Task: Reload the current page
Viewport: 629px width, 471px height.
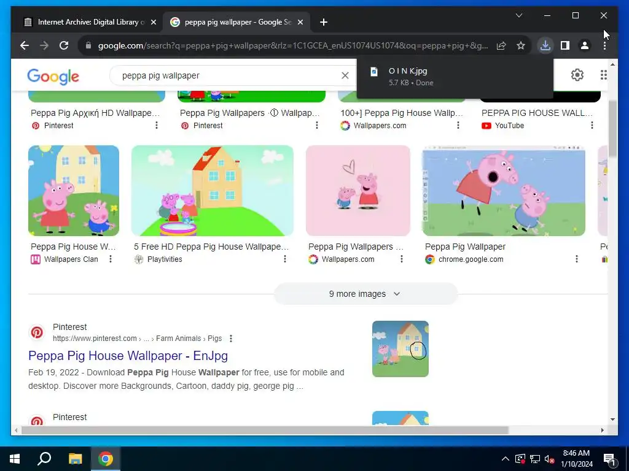Action: pos(64,45)
